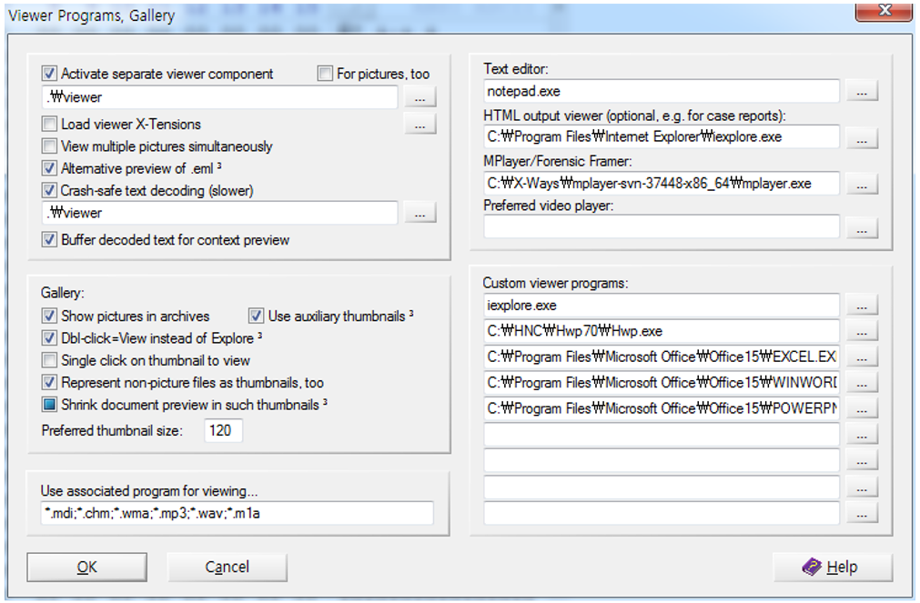Click custom viewer EXCEL.EXE field

(x=662, y=357)
